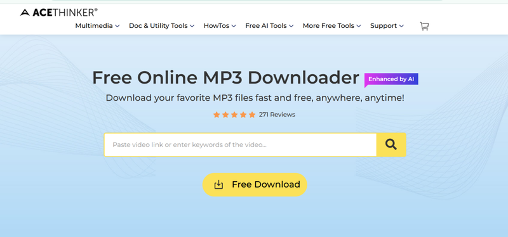The height and width of the screenshot is (237, 508).
Task: Open the HowTos menu
Action: tap(220, 26)
